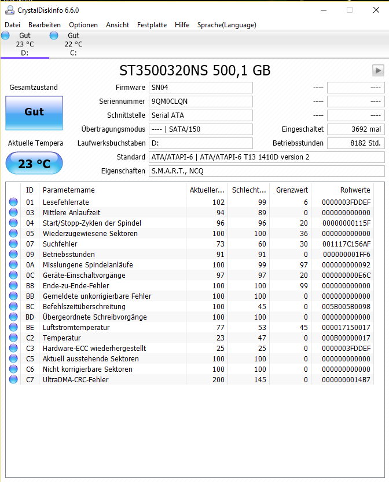Open the Ansicht menu

118,25
